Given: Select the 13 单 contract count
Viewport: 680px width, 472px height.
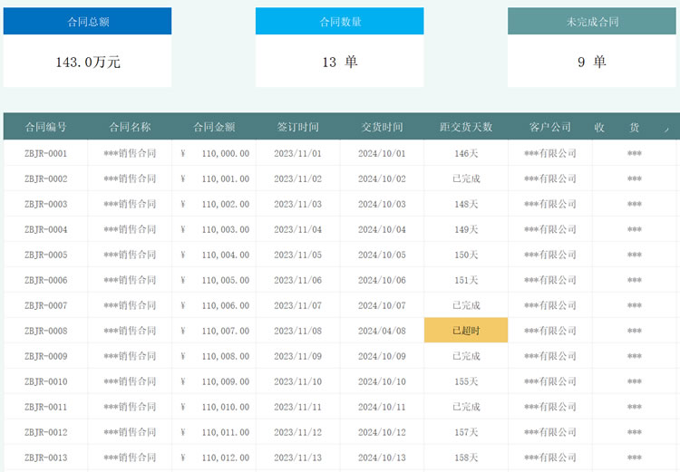Looking at the screenshot, I should point(340,62).
